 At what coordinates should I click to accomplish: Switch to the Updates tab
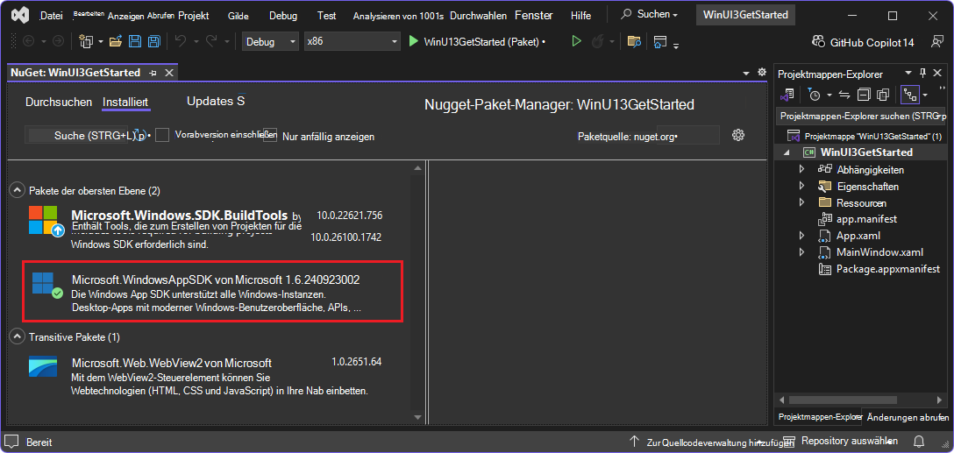(x=216, y=101)
